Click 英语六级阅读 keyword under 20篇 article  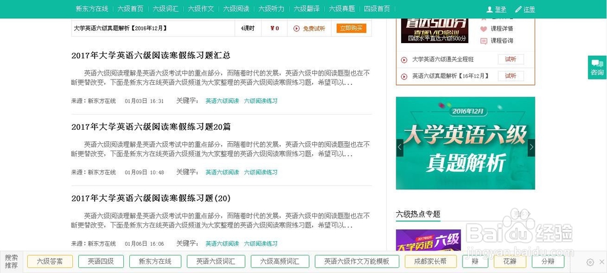click(222, 172)
